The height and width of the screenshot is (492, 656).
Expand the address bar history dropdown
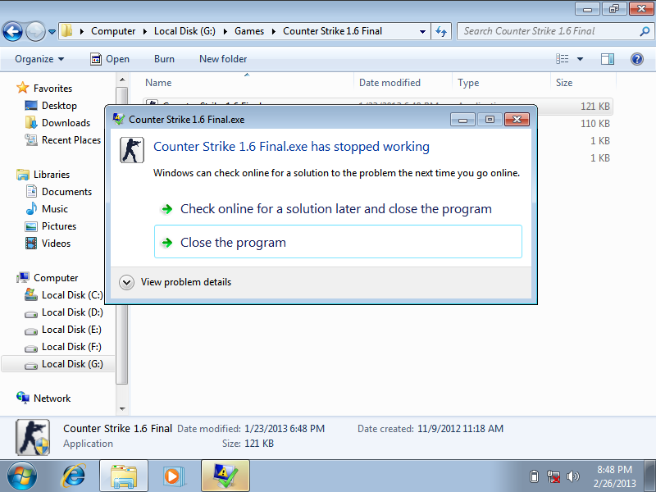(x=423, y=31)
